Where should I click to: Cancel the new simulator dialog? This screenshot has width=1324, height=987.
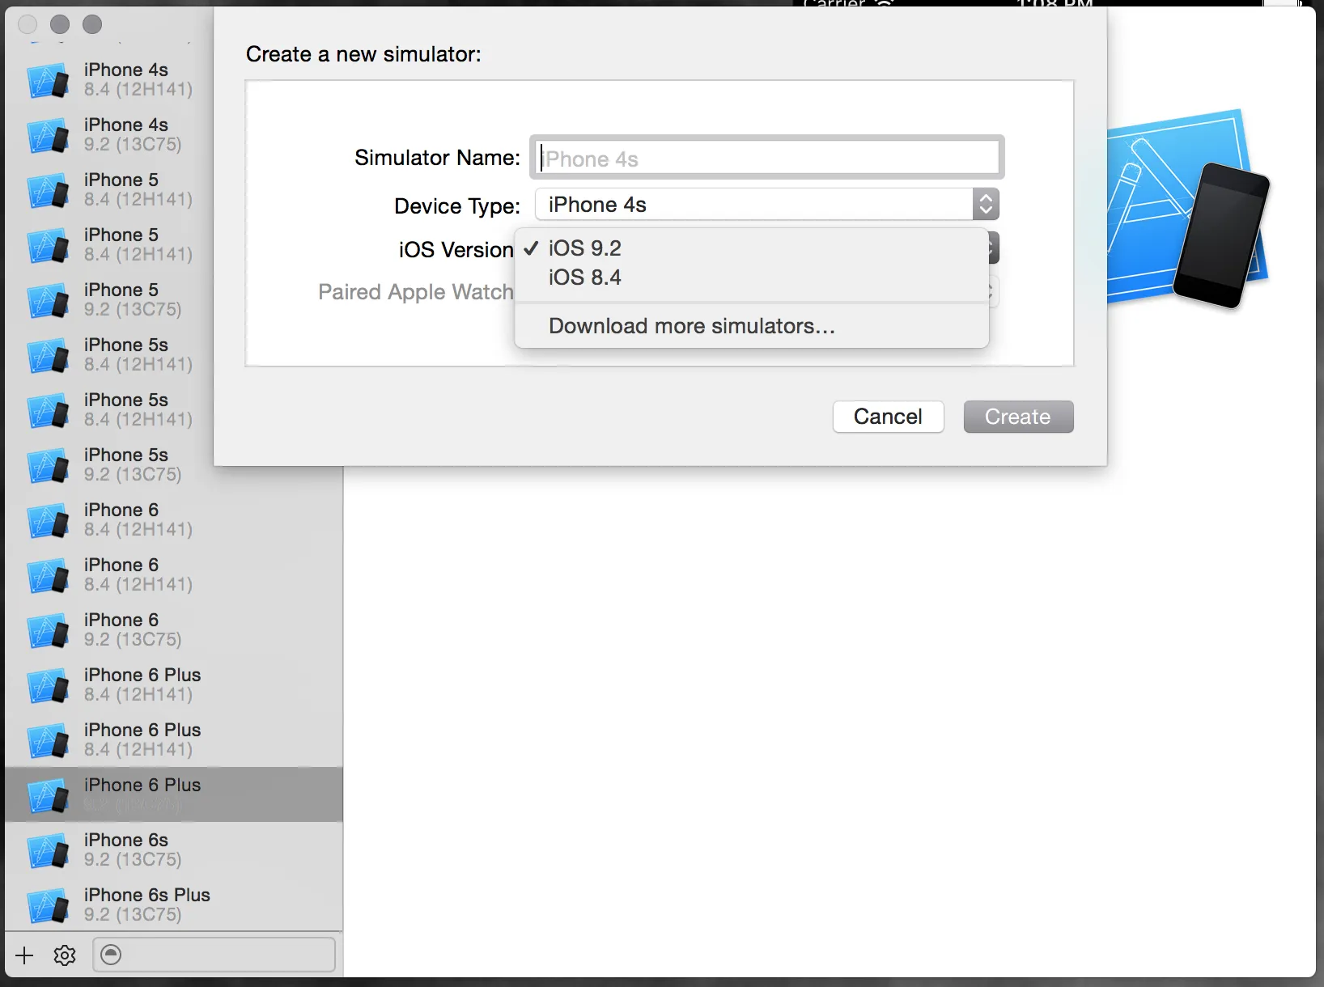[x=888, y=417]
